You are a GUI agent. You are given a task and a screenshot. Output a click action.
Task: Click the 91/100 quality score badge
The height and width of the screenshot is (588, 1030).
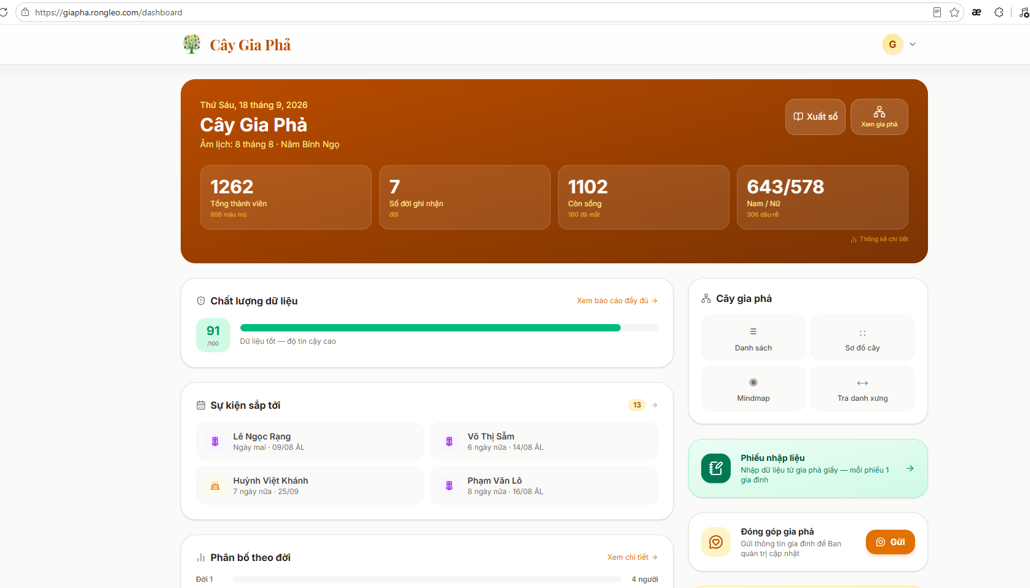[213, 335]
